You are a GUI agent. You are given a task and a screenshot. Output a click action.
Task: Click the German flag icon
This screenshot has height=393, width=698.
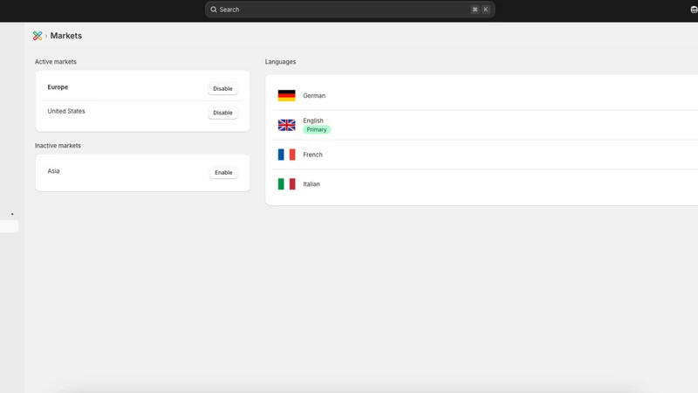click(x=286, y=95)
